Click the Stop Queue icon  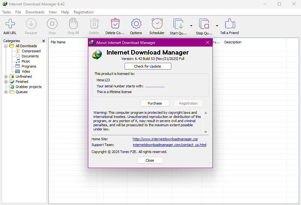click(x=204, y=24)
